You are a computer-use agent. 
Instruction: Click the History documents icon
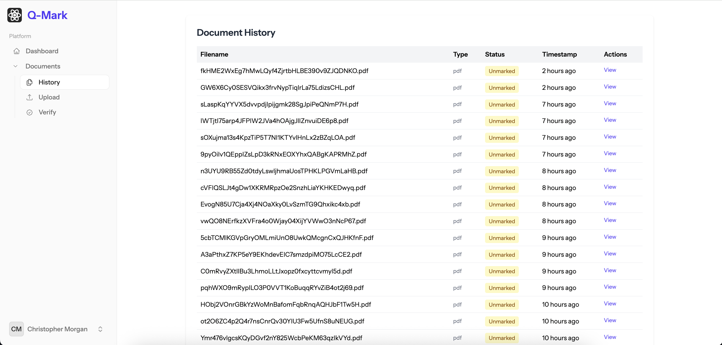click(x=29, y=82)
